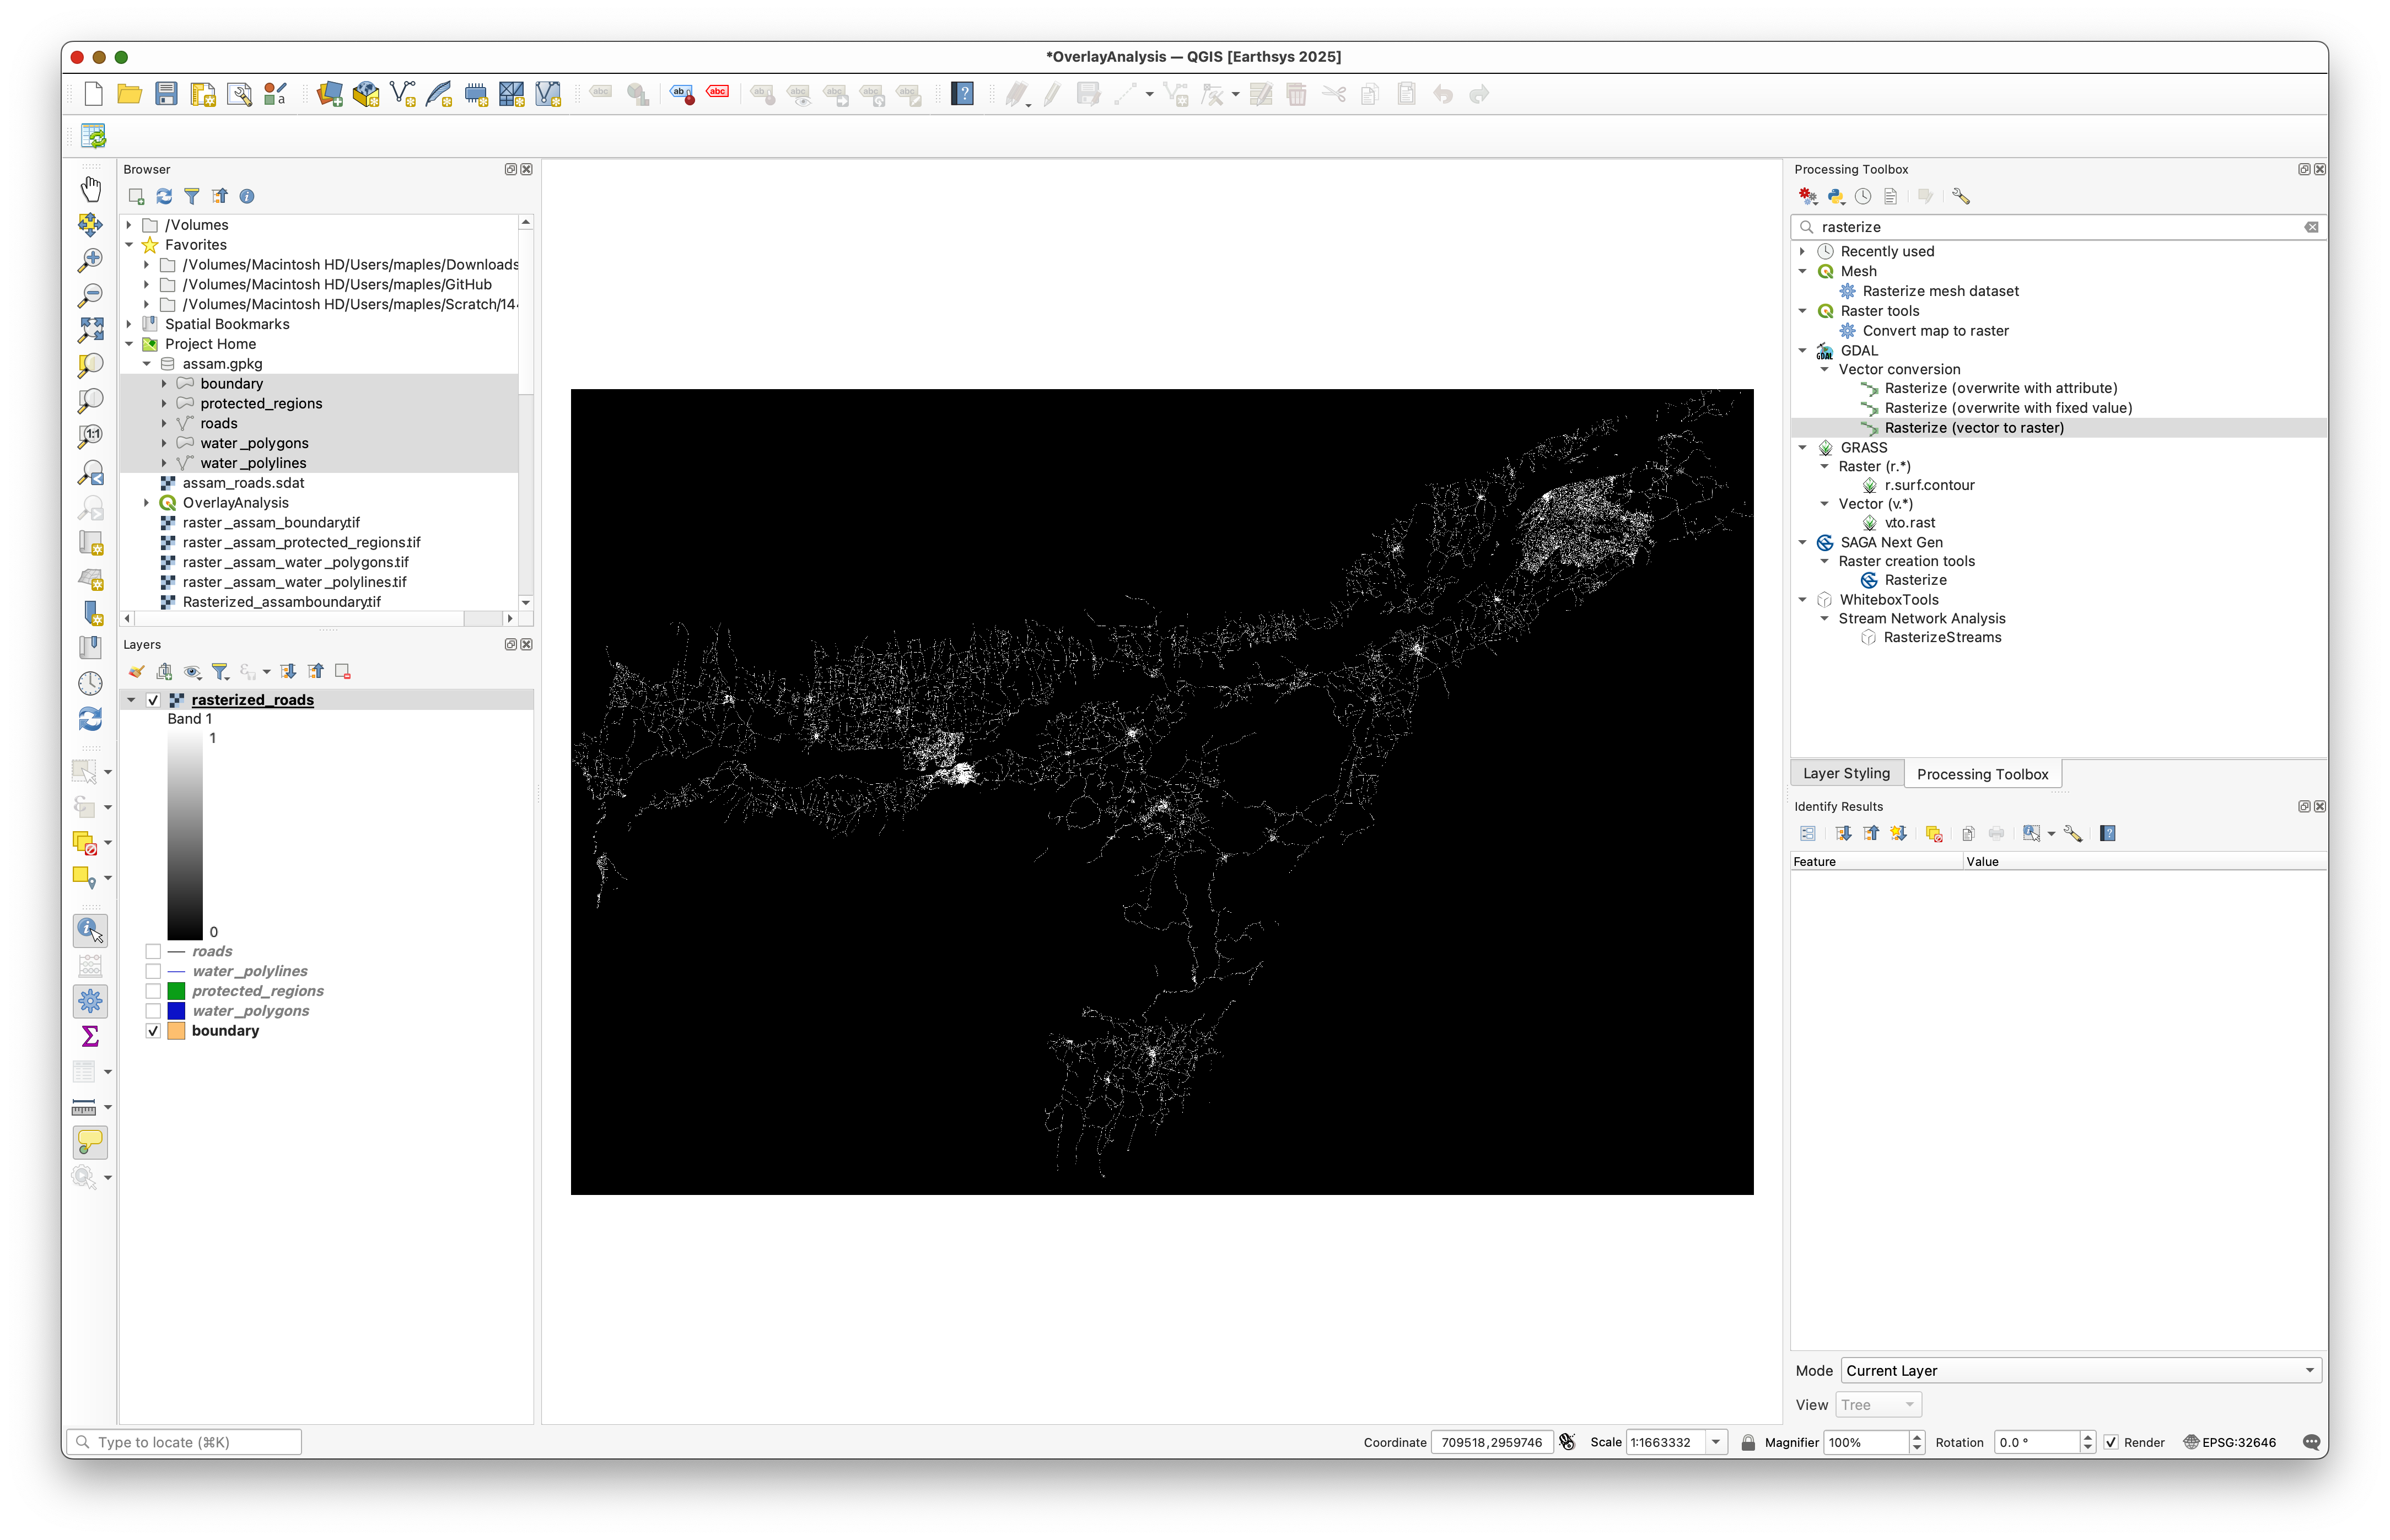This screenshot has width=2390, height=1540.
Task: Clear the rasterize search text
Action: pos(2311,227)
